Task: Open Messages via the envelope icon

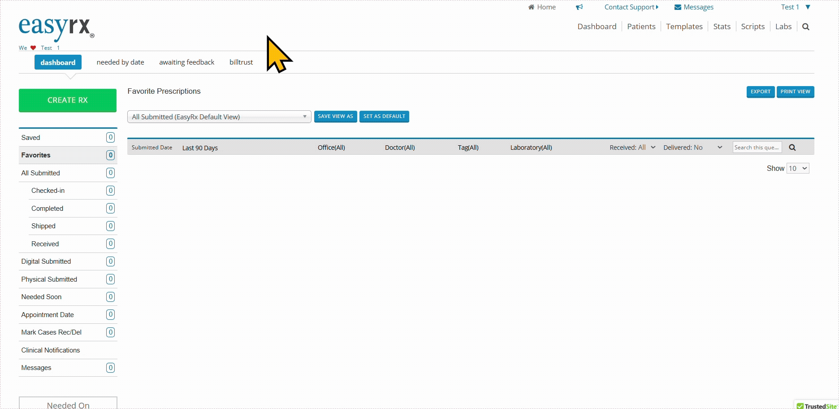Action: [x=678, y=7]
